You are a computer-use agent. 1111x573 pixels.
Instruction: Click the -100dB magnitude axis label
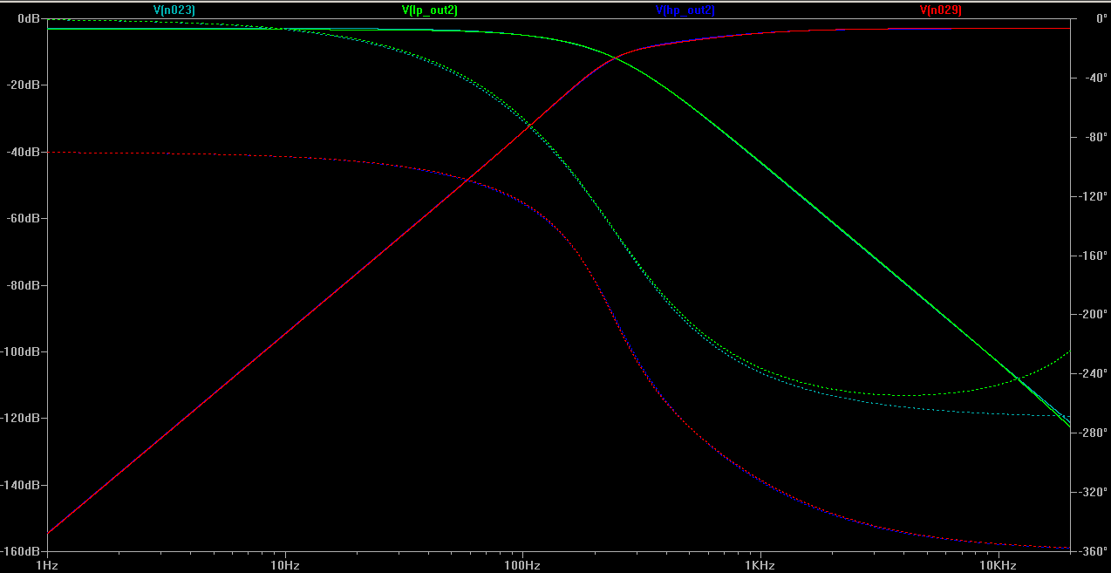coord(22,351)
